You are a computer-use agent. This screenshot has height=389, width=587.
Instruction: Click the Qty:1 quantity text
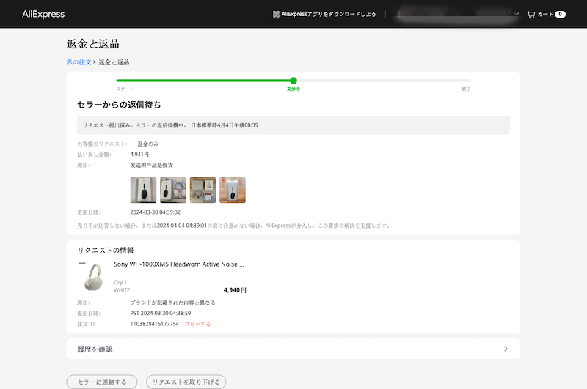(120, 282)
